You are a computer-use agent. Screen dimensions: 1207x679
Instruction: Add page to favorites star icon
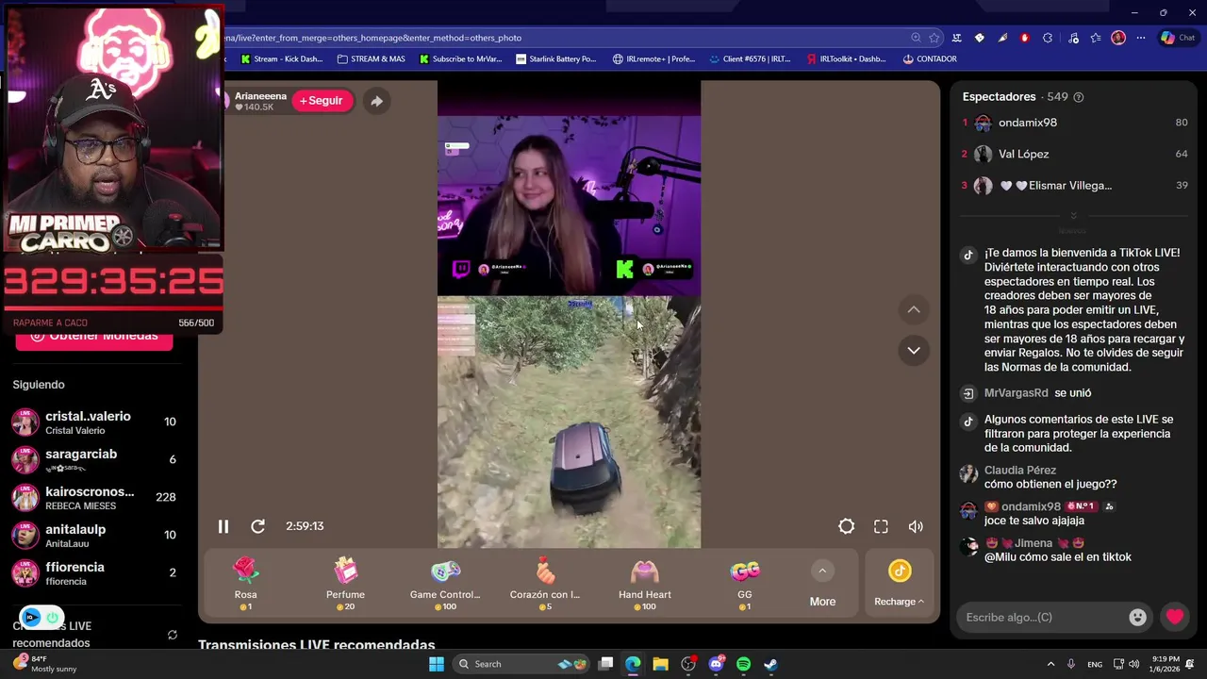click(x=934, y=38)
